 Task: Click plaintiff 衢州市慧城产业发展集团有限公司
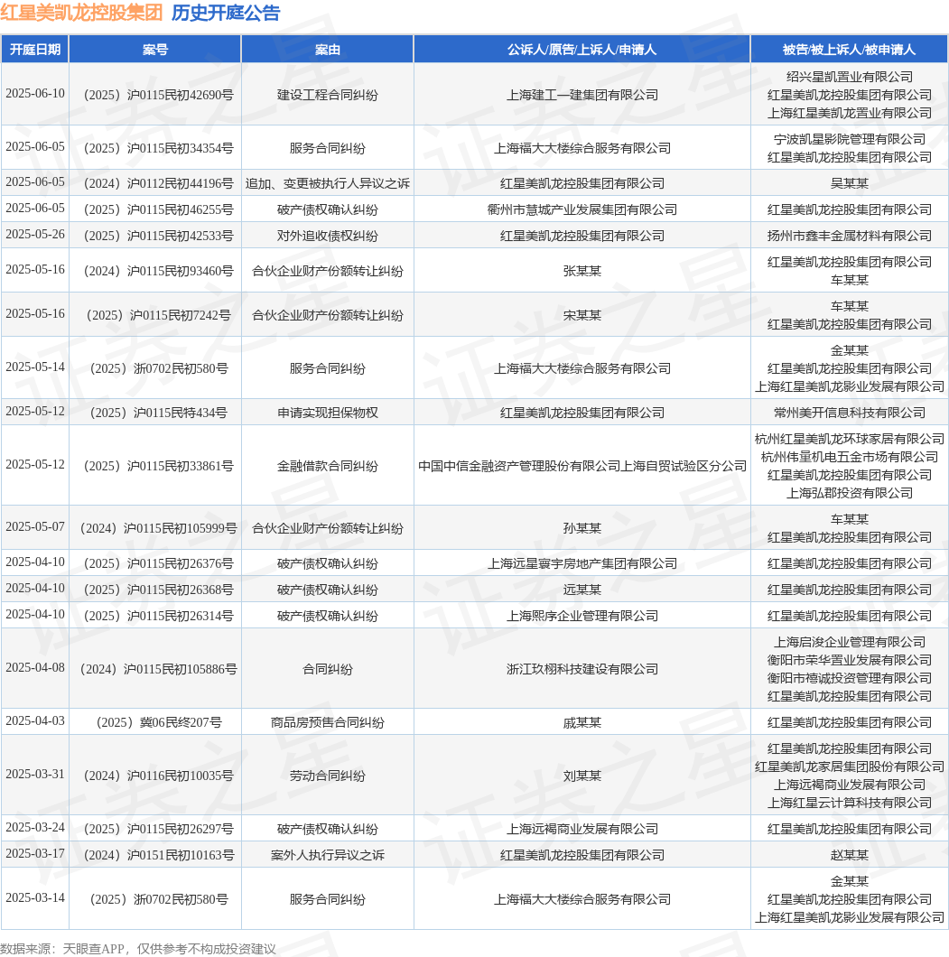581,209
